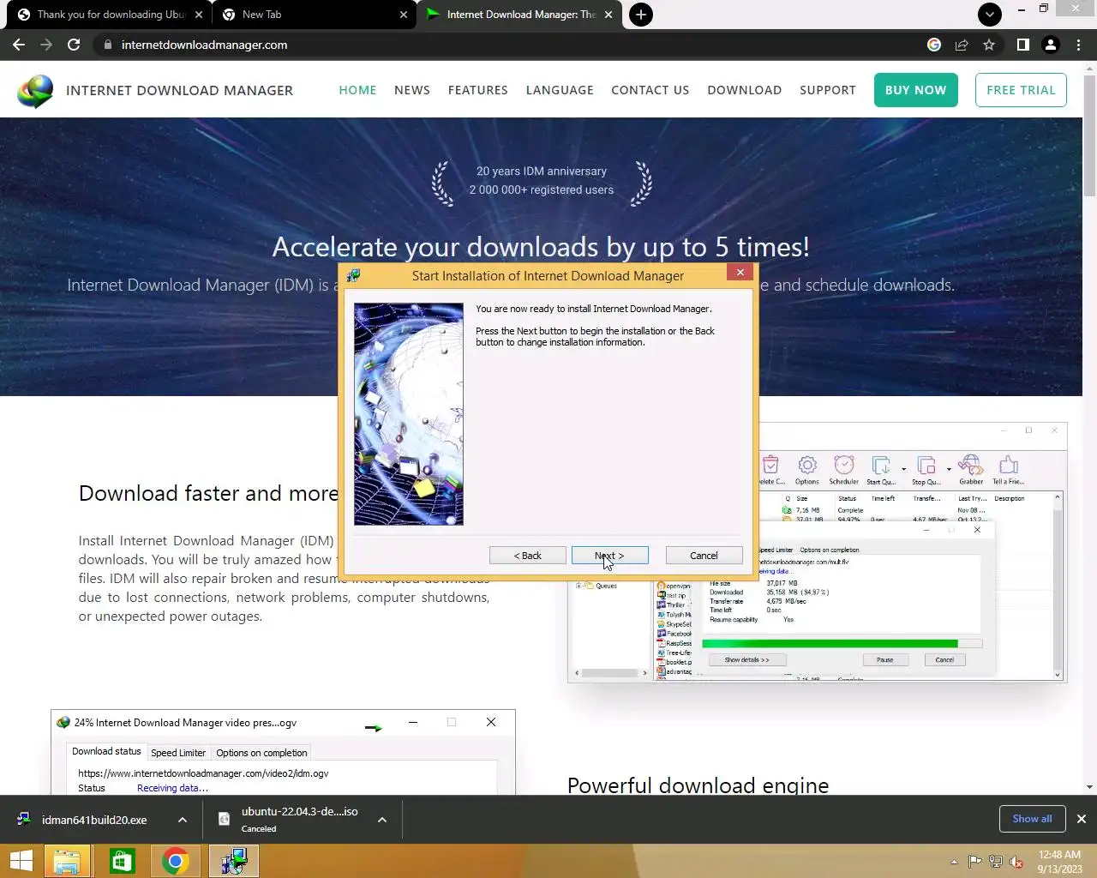Open the NEWS menu item
Image resolution: width=1097 pixels, height=878 pixels.
point(412,90)
